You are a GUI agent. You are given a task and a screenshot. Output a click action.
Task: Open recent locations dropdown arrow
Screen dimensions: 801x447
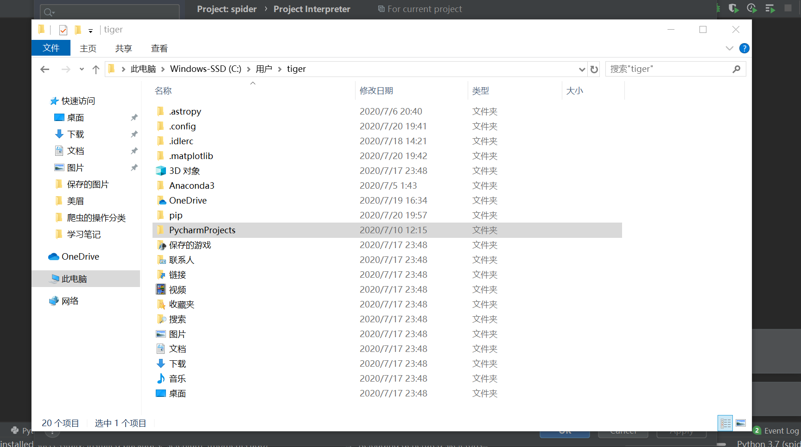tap(82, 69)
